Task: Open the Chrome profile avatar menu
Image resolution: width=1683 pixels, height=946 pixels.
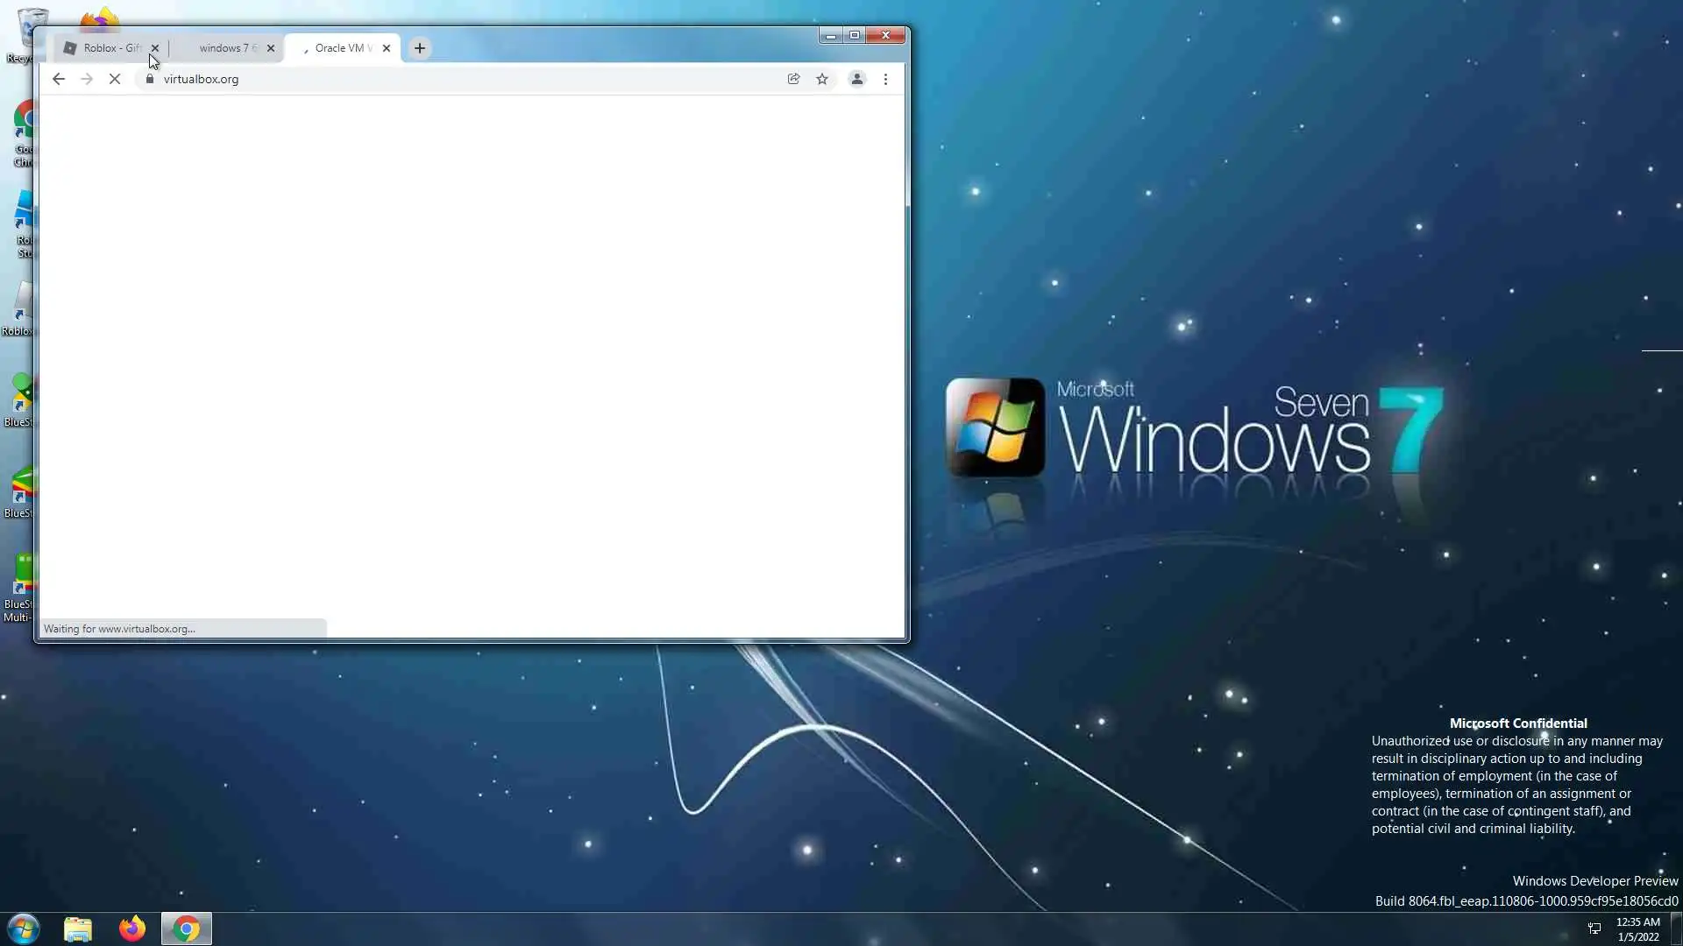Action: coord(857,79)
